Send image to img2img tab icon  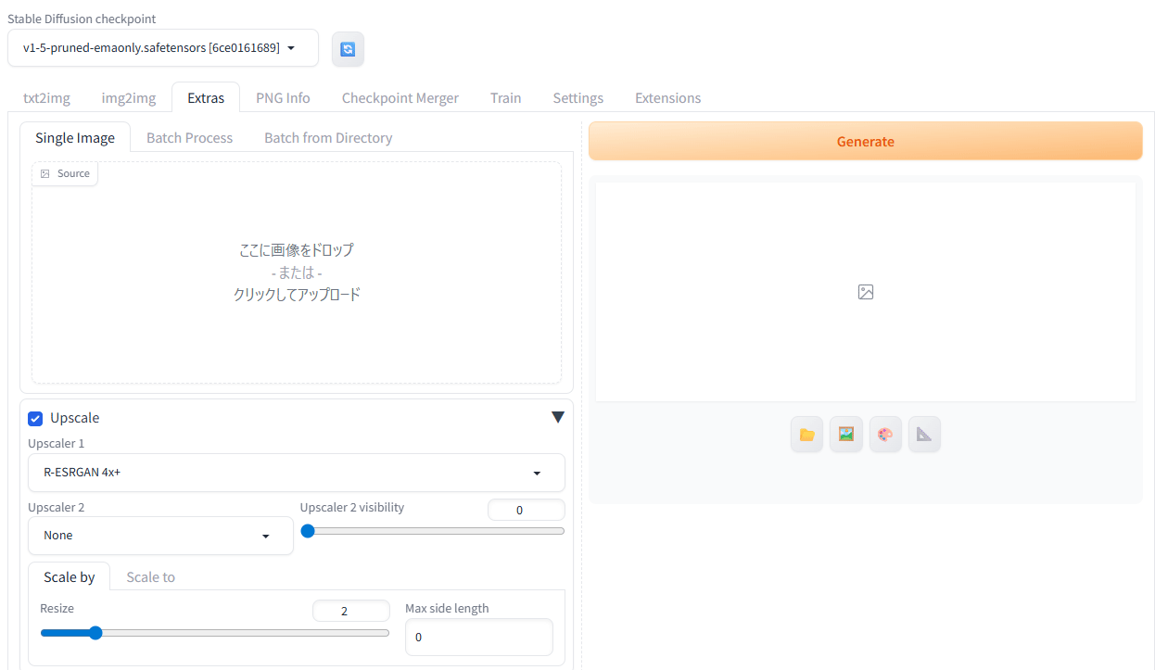click(846, 434)
